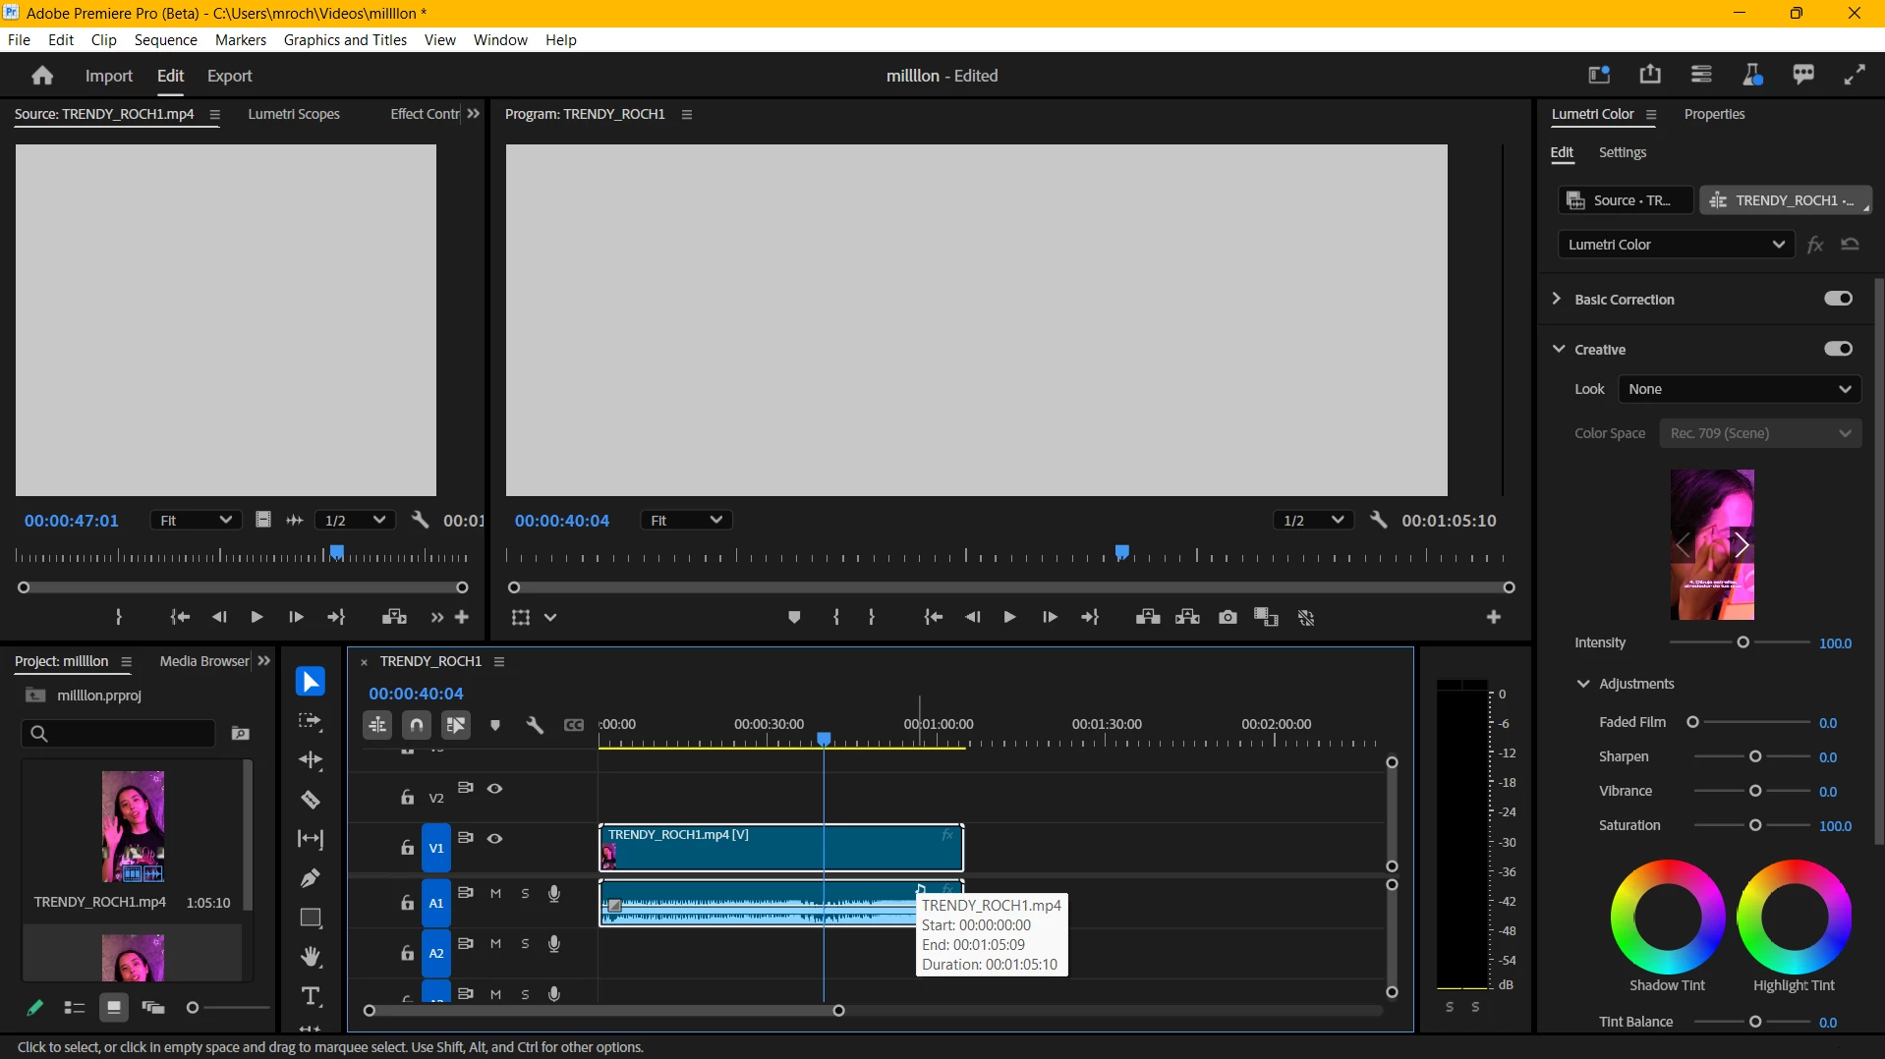The image size is (1885, 1059).
Task: Select the Ripple Edit tool
Action: (x=311, y=760)
